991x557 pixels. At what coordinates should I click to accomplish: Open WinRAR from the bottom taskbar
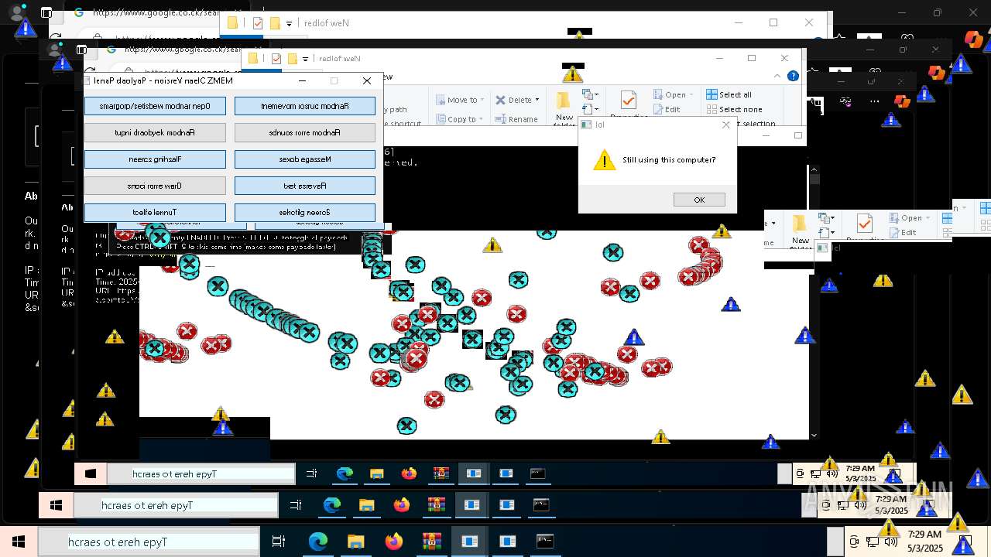click(431, 542)
